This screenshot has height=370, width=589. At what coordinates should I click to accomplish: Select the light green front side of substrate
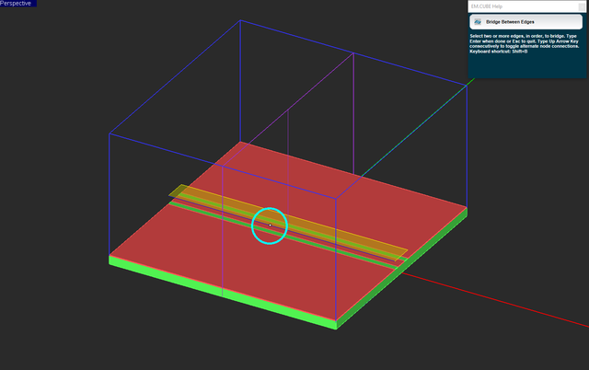pyautogui.click(x=223, y=293)
